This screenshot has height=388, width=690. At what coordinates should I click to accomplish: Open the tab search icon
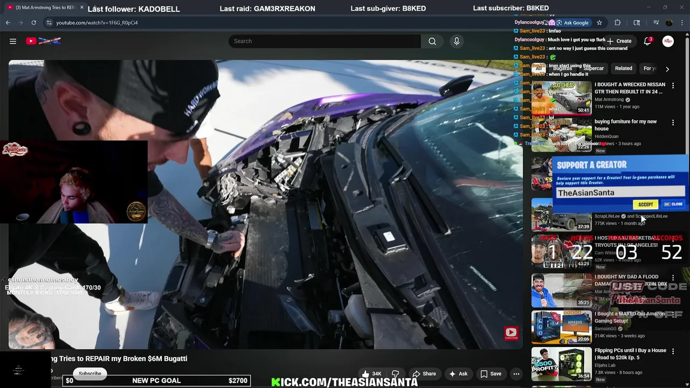(x=637, y=23)
